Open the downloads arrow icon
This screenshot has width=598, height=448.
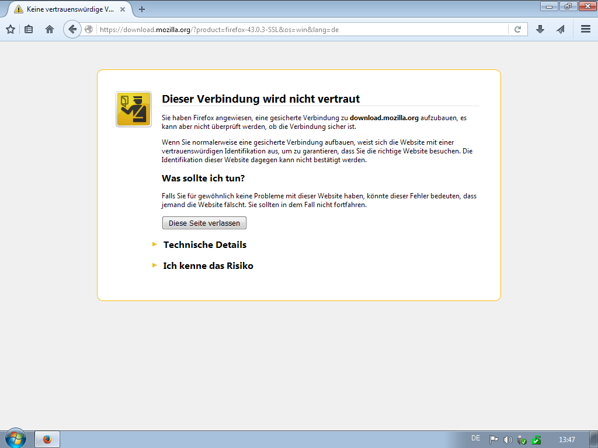(540, 29)
